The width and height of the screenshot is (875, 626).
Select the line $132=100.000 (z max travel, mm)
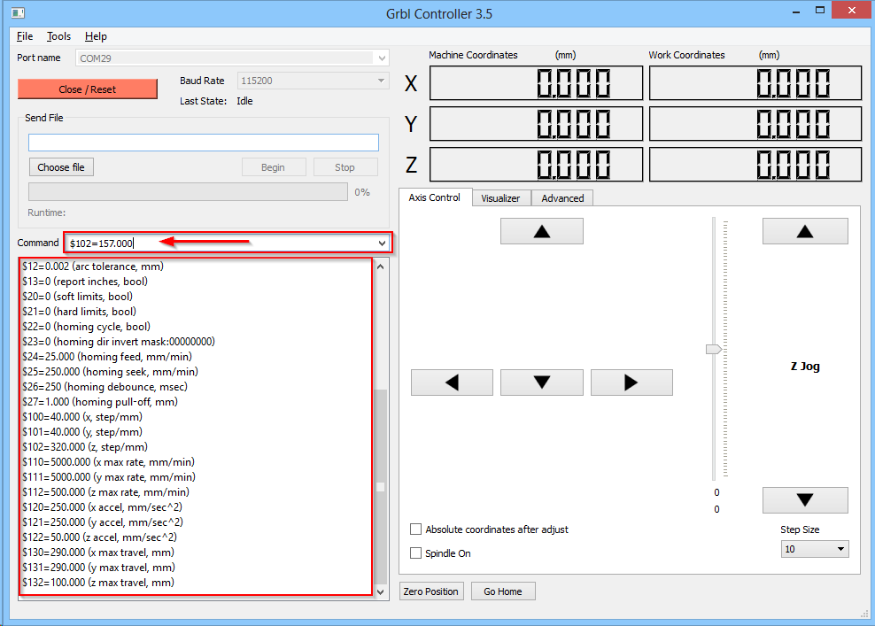coord(98,583)
